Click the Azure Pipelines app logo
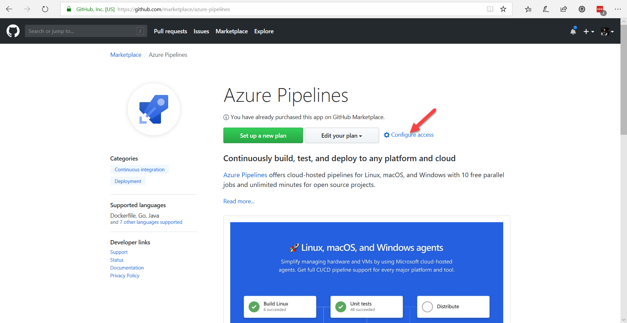Screen dimensions: 627x323 point(154,109)
